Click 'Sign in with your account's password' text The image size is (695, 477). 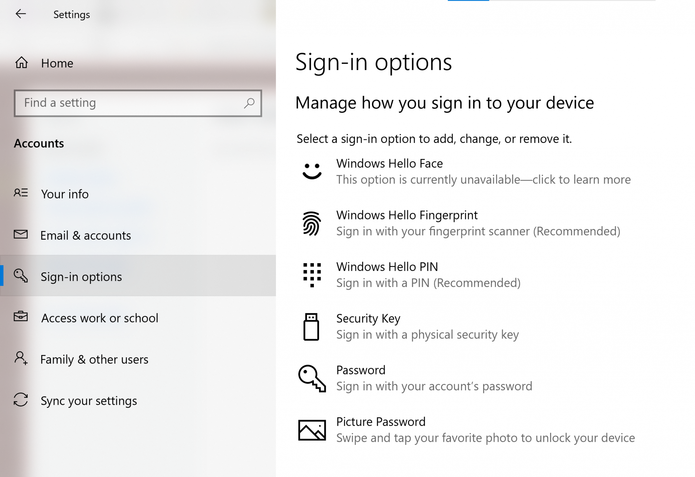pyautogui.click(x=434, y=386)
